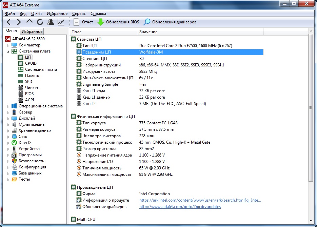
Task: Switch to the Избранное tab in sidebar
Action: click(x=32, y=32)
